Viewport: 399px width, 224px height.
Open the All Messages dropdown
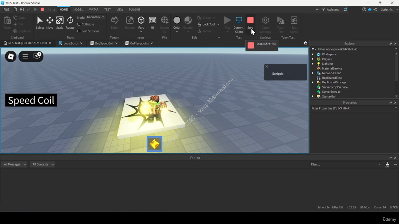(x=14, y=164)
